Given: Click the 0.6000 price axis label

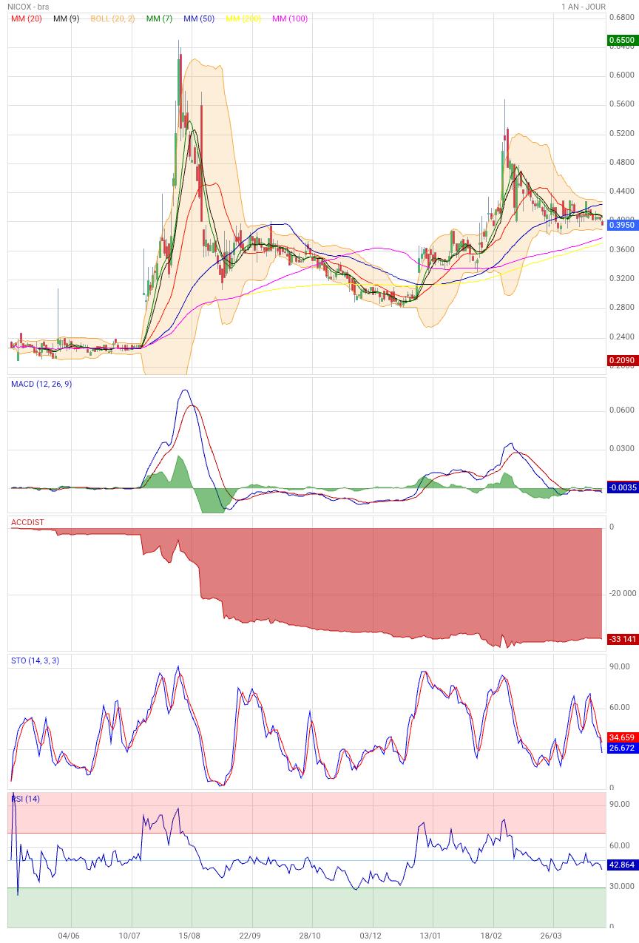Looking at the screenshot, I should click(622, 75).
